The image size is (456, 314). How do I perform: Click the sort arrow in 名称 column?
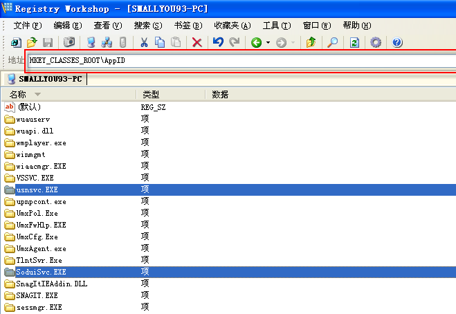[x=37, y=94]
